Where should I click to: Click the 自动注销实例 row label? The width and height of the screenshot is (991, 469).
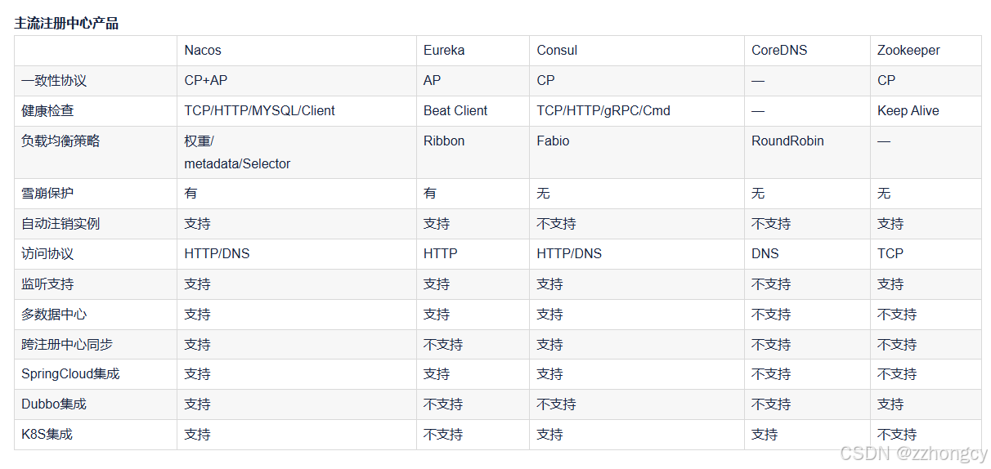click(x=61, y=224)
